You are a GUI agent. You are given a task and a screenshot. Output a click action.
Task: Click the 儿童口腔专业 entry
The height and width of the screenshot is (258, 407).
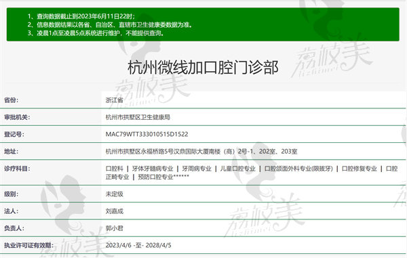[238, 169]
